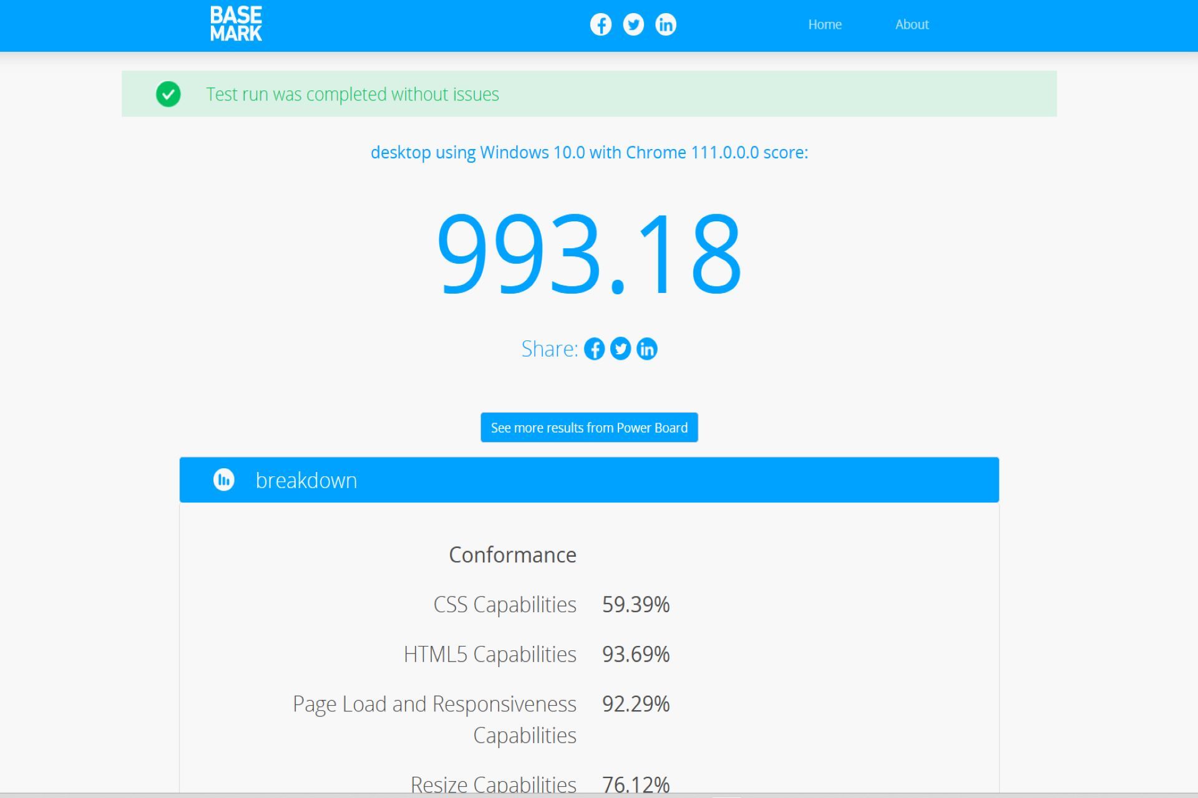The width and height of the screenshot is (1198, 798).
Task: Share score on Twitter
Action: click(621, 349)
